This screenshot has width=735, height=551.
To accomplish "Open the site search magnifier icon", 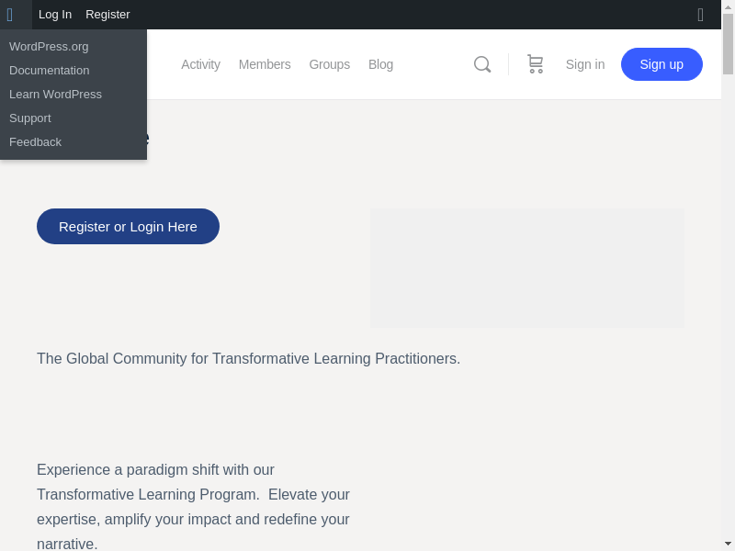I will [482, 64].
